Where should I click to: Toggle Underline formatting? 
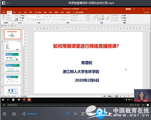point(33,20)
